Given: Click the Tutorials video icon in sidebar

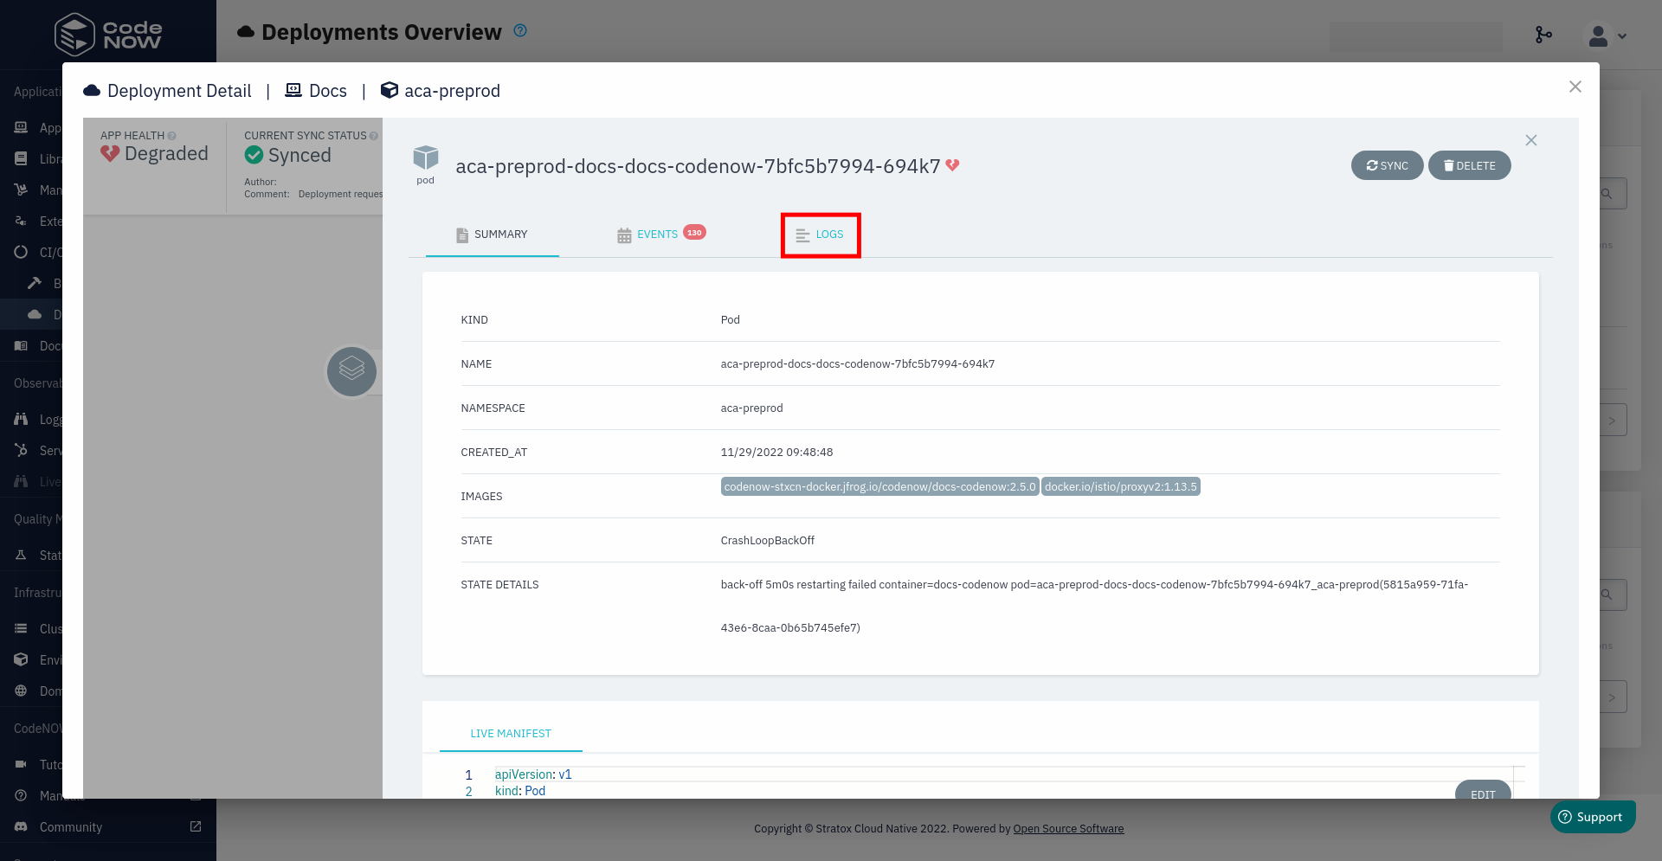Looking at the screenshot, I should tap(21, 765).
